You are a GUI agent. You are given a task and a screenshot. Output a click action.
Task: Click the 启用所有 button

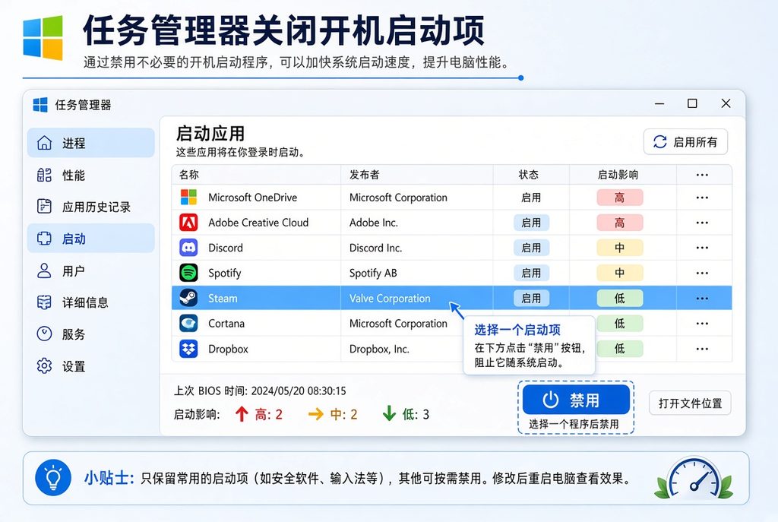point(686,142)
